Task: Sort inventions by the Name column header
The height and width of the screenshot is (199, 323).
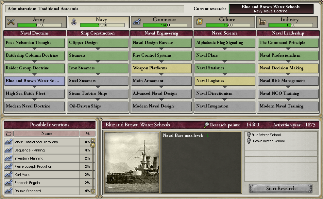Action: [x=46, y=134]
